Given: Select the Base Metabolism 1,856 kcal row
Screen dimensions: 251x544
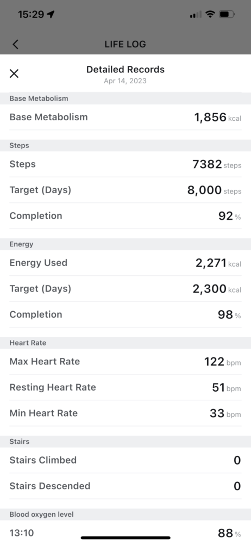Looking at the screenshot, I should pos(125,118).
